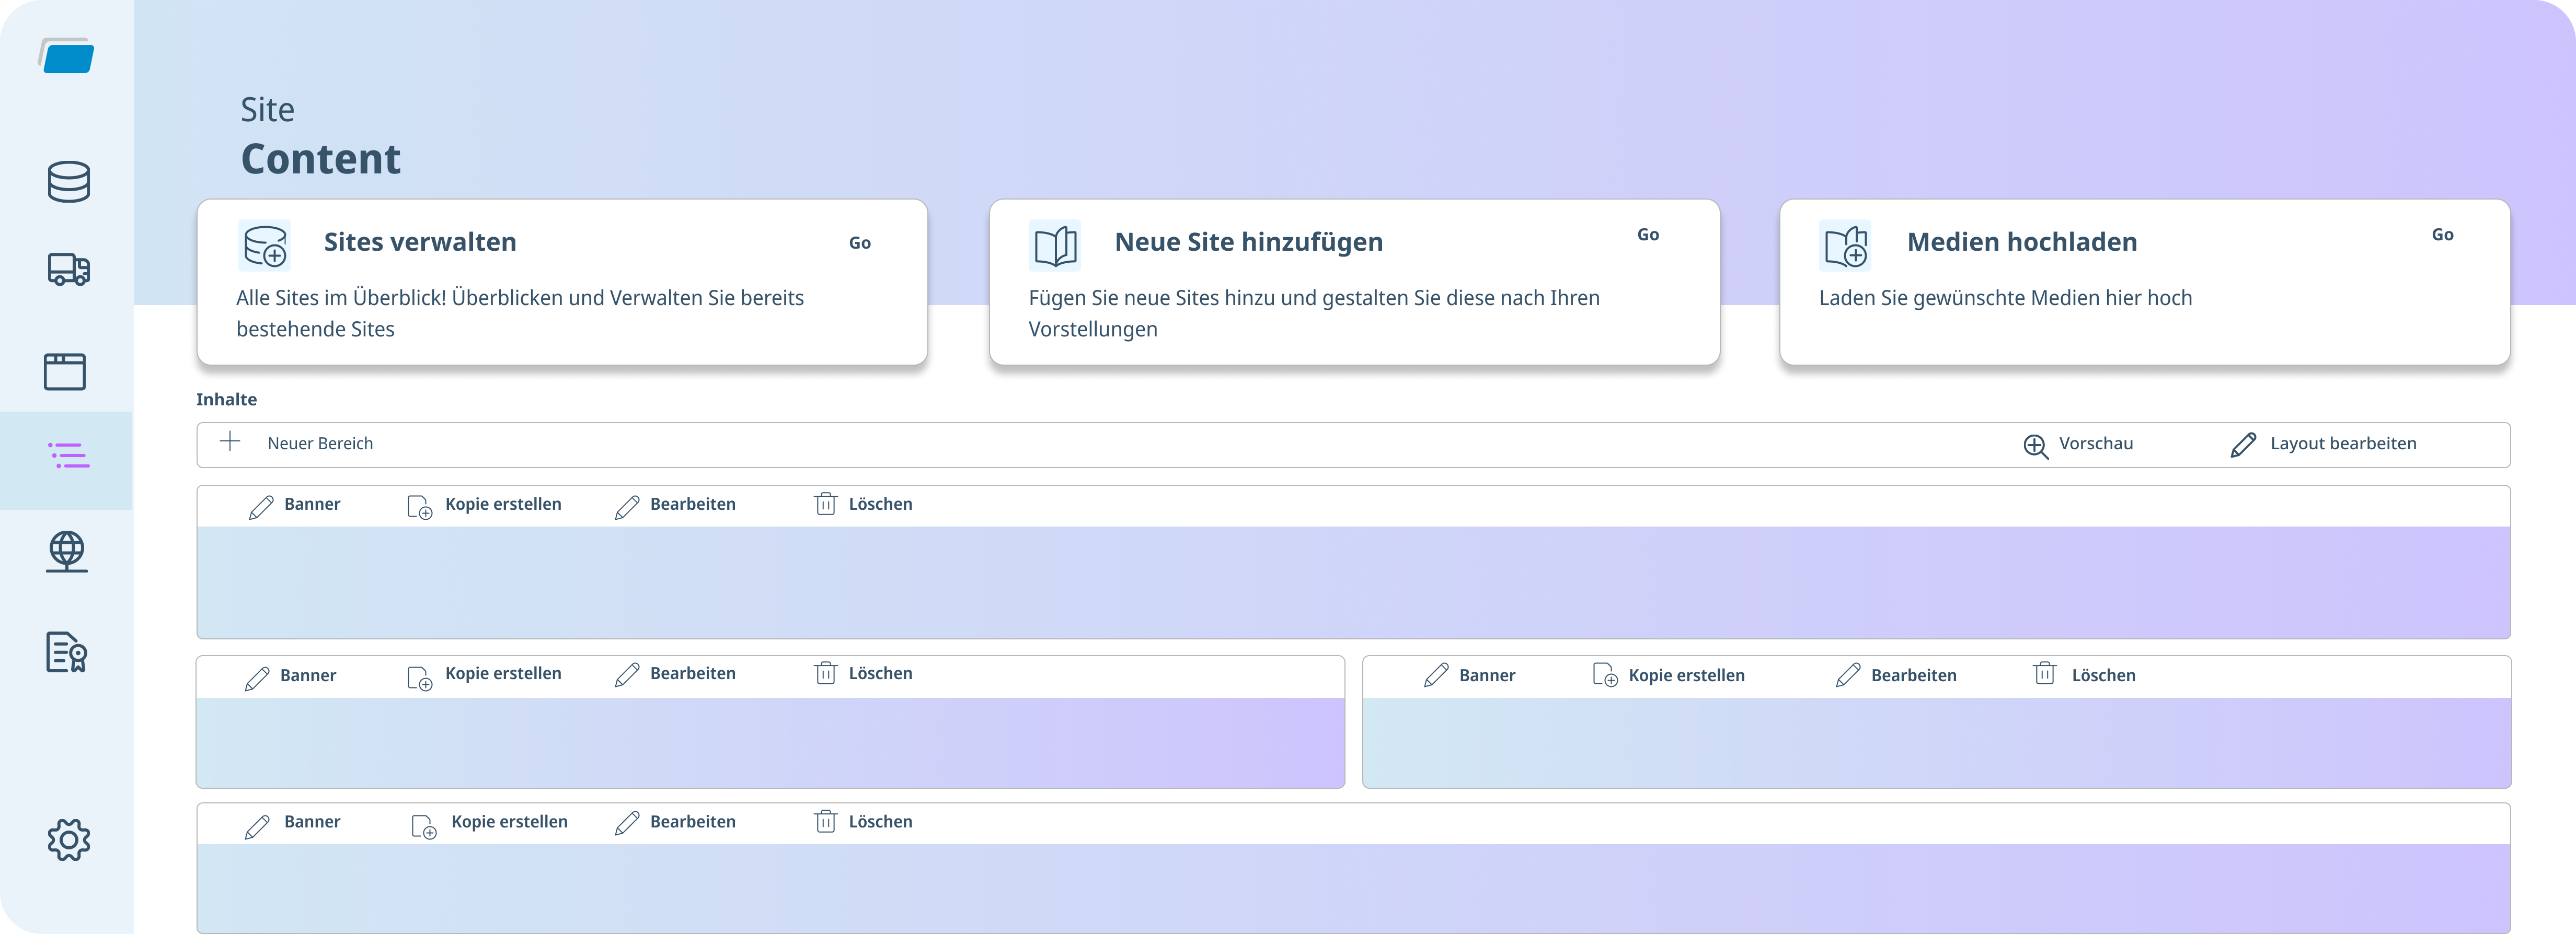The width and height of the screenshot is (2576, 934).
Task: Click Kopie erstellen in bottom Banner row
Action: [x=509, y=822]
